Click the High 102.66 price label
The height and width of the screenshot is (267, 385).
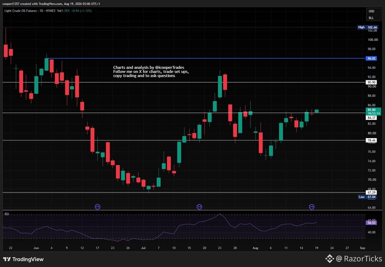pos(368,27)
